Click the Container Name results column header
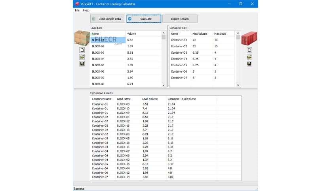 [x=103, y=99]
